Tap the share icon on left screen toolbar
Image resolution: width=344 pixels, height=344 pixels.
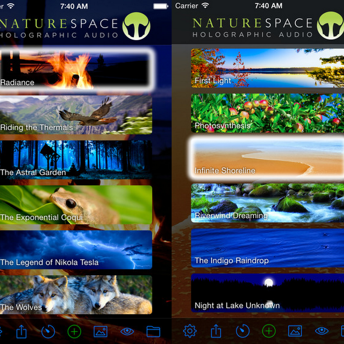(21, 332)
